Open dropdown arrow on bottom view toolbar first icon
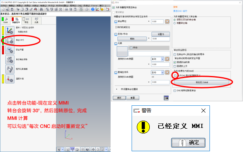Image resolution: width=243 pixels, height=152 pixels. click(x=63, y=149)
